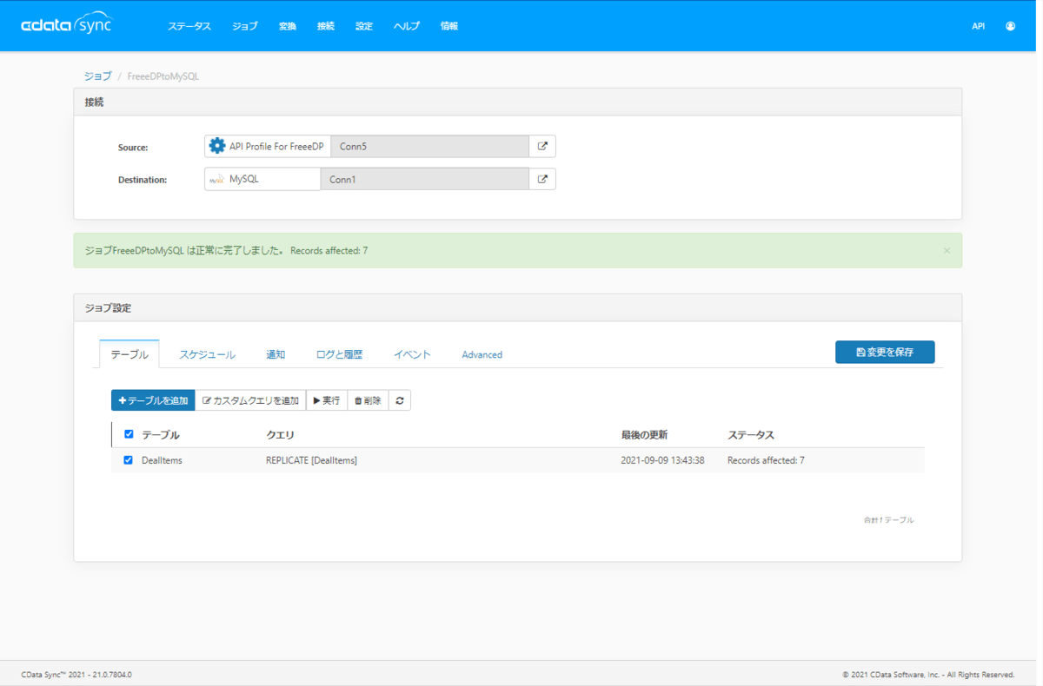Viewport: 1043px width, 686px height.
Task: Click the ステータス column header
Action: coord(750,435)
